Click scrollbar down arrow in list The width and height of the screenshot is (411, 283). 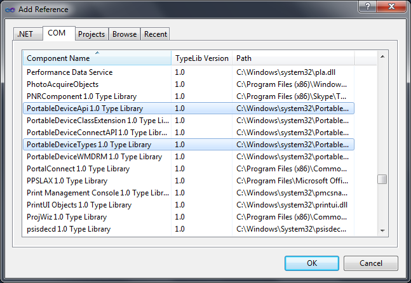382,230
